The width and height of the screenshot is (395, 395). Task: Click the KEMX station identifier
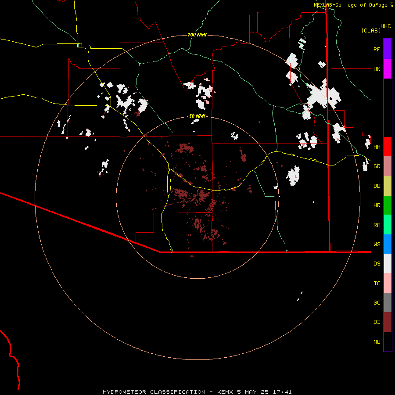pyautogui.click(x=226, y=392)
